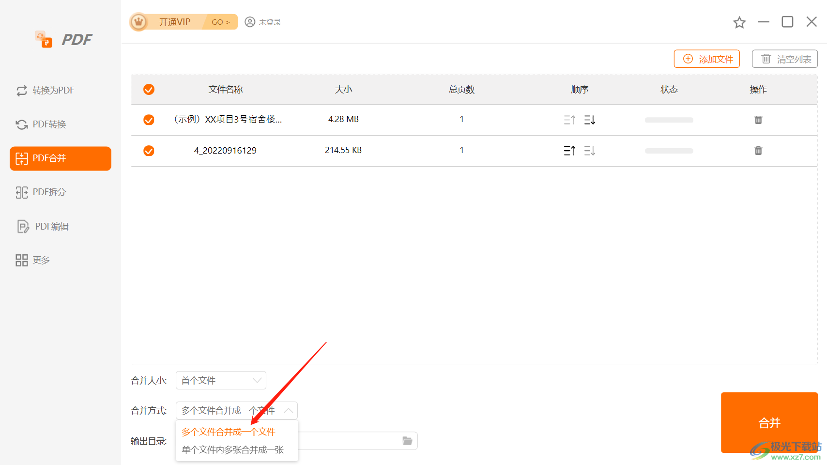Click the 开通VIP button

(x=175, y=22)
